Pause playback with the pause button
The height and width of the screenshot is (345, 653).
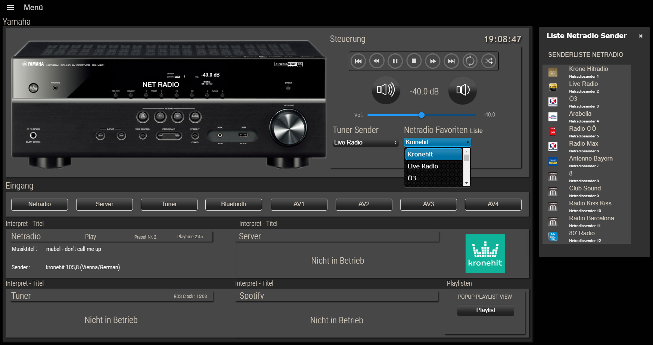[395, 61]
